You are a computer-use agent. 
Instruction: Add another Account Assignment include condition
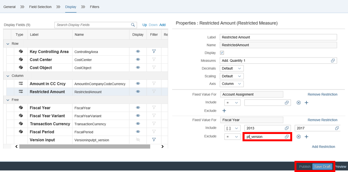click(306, 103)
